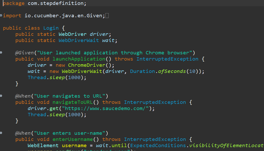Click the enterUsername method name
264x151 pixels.
coord(72,139)
